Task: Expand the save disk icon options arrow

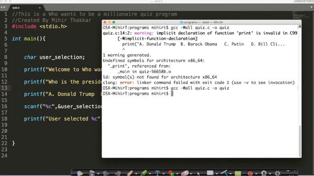Action: tap(98, 174)
